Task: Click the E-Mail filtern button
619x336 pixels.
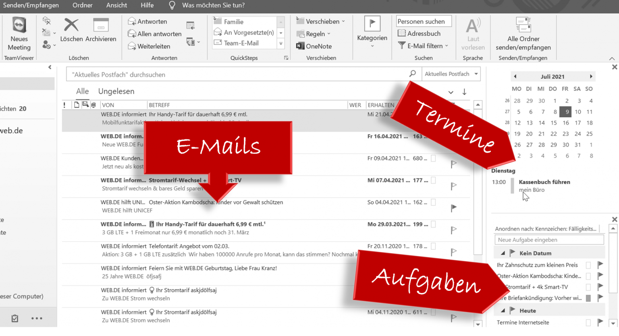Action: [420, 46]
